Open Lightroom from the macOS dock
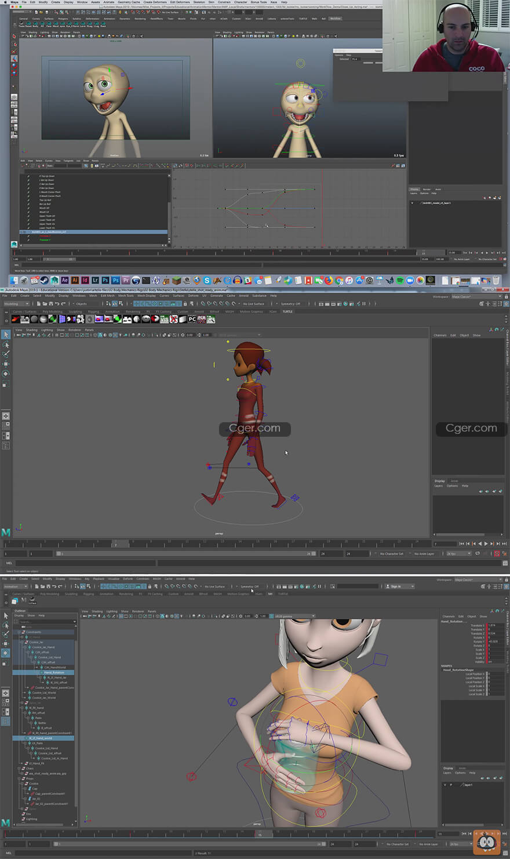Viewport: 510px width, 859px height. point(96,281)
